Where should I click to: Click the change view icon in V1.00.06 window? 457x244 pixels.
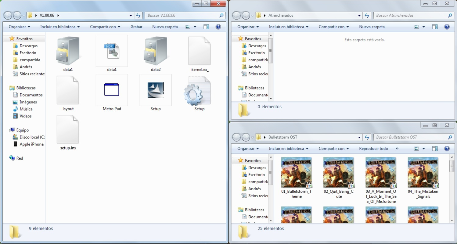(x=188, y=27)
